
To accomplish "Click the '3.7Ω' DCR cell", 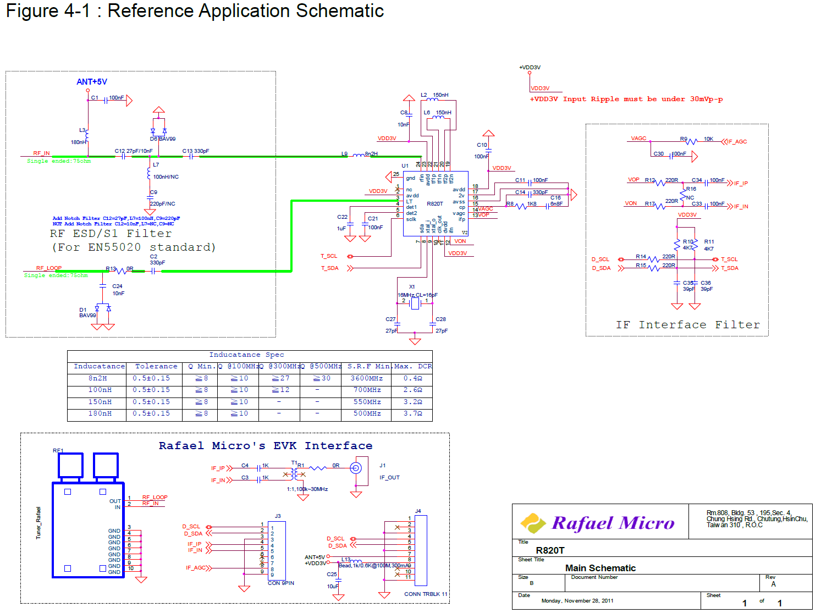I will 412,413.
